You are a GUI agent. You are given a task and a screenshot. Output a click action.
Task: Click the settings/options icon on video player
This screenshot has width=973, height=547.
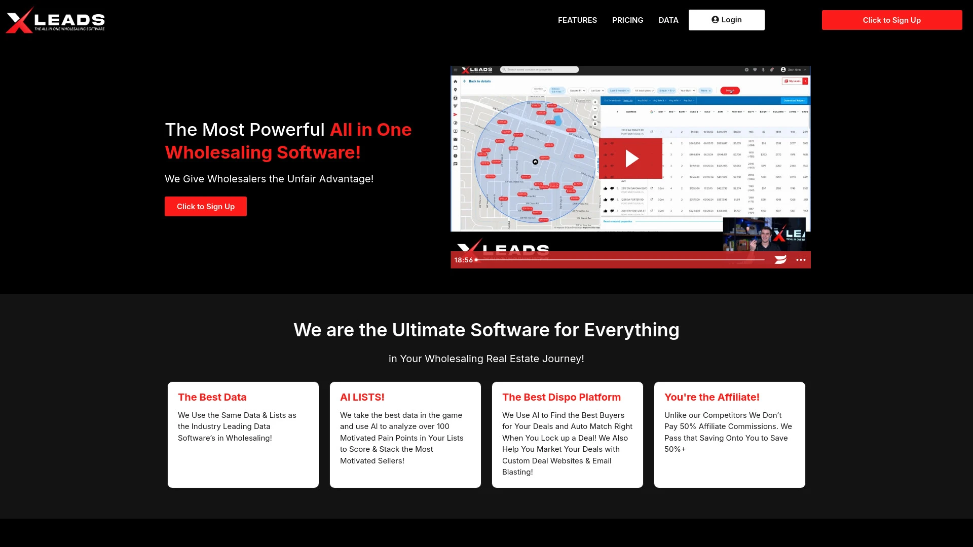click(801, 260)
